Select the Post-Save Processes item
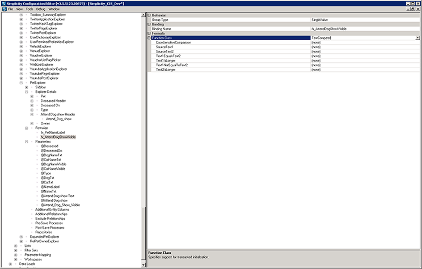 (x=50, y=228)
